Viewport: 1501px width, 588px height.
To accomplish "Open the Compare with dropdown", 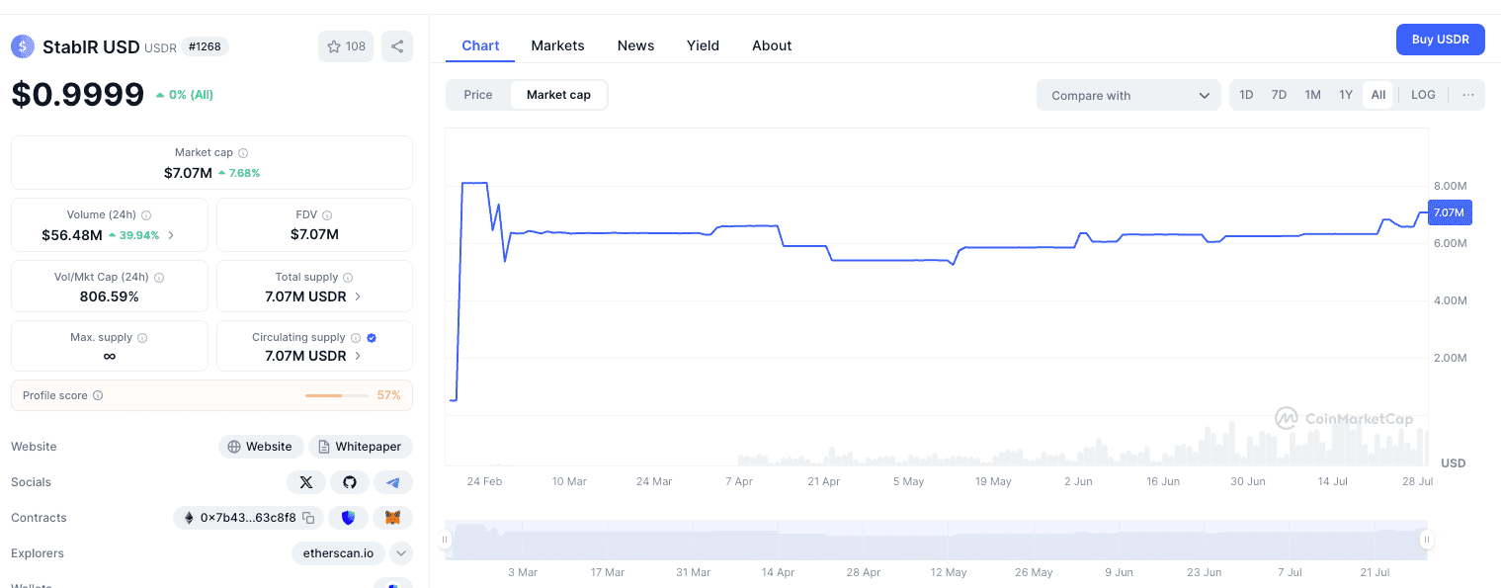I will pyautogui.click(x=1128, y=95).
